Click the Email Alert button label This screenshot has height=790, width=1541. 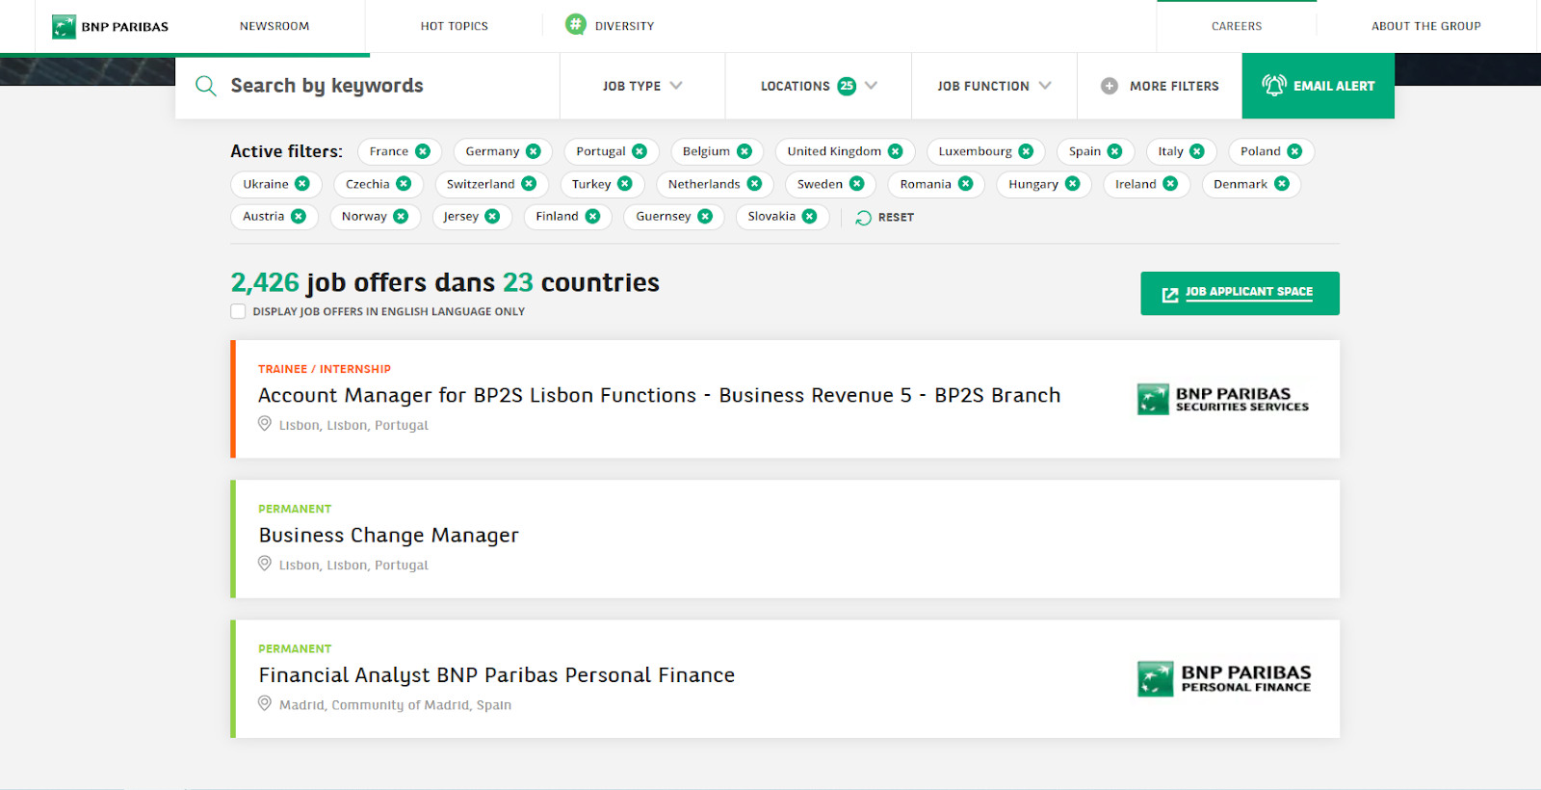(1334, 86)
